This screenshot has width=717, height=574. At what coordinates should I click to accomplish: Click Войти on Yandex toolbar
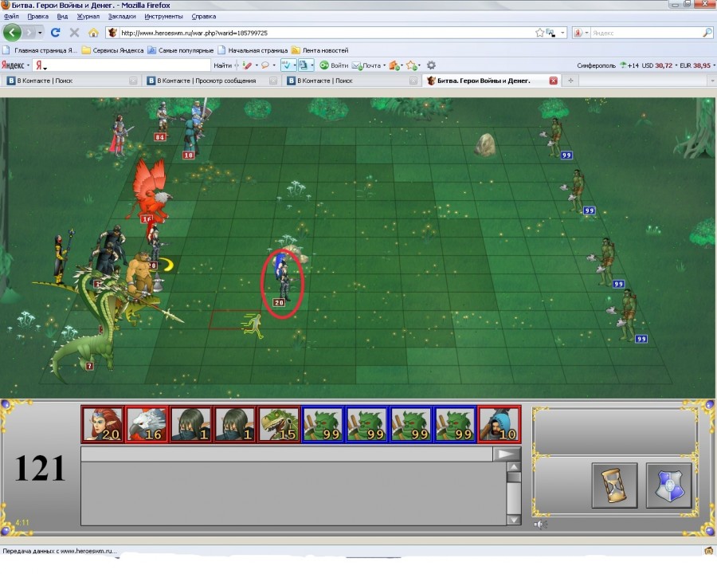pyautogui.click(x=334, y=65)
